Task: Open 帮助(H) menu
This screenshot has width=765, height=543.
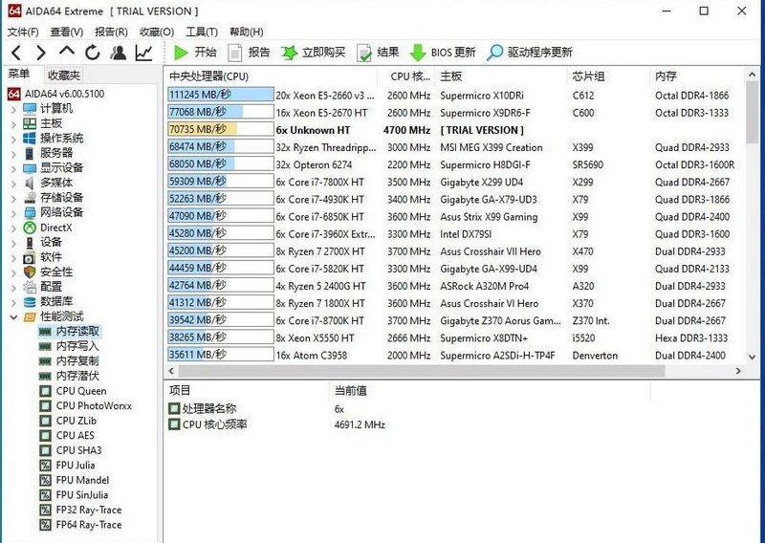Action: pyautogui.click(x=247, y=33)
